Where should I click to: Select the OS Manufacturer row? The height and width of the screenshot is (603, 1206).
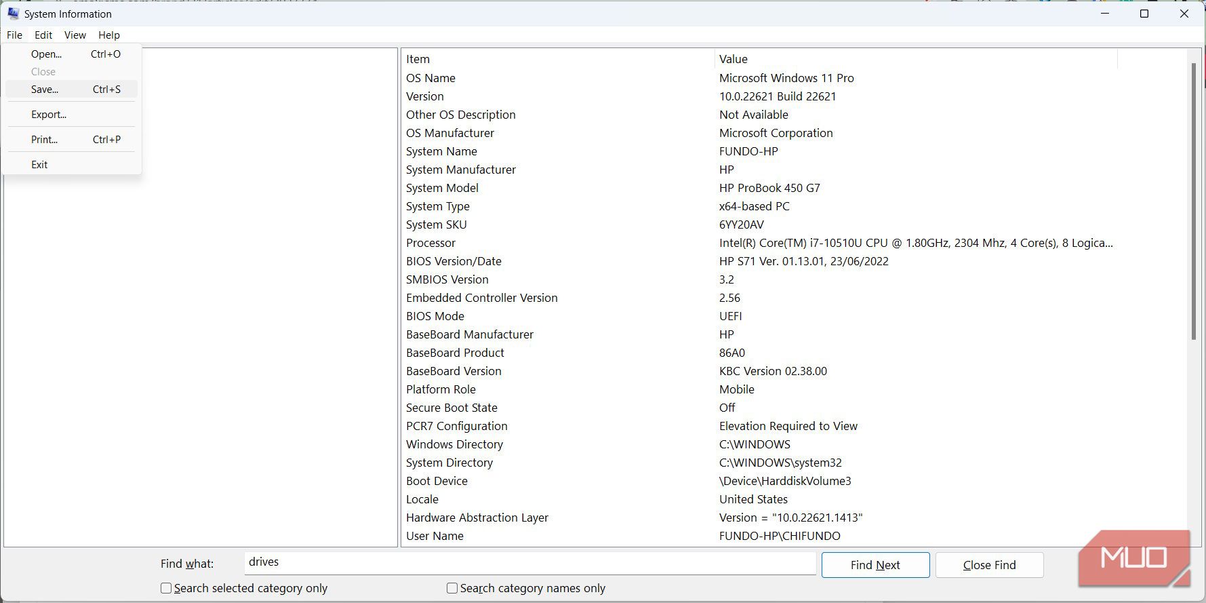click(759, 133)
